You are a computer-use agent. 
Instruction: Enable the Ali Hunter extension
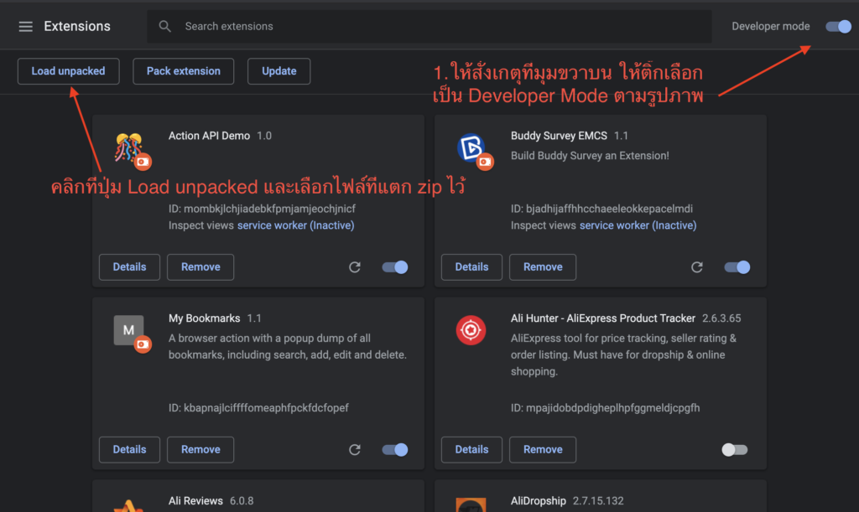click(x=735, y=450)
